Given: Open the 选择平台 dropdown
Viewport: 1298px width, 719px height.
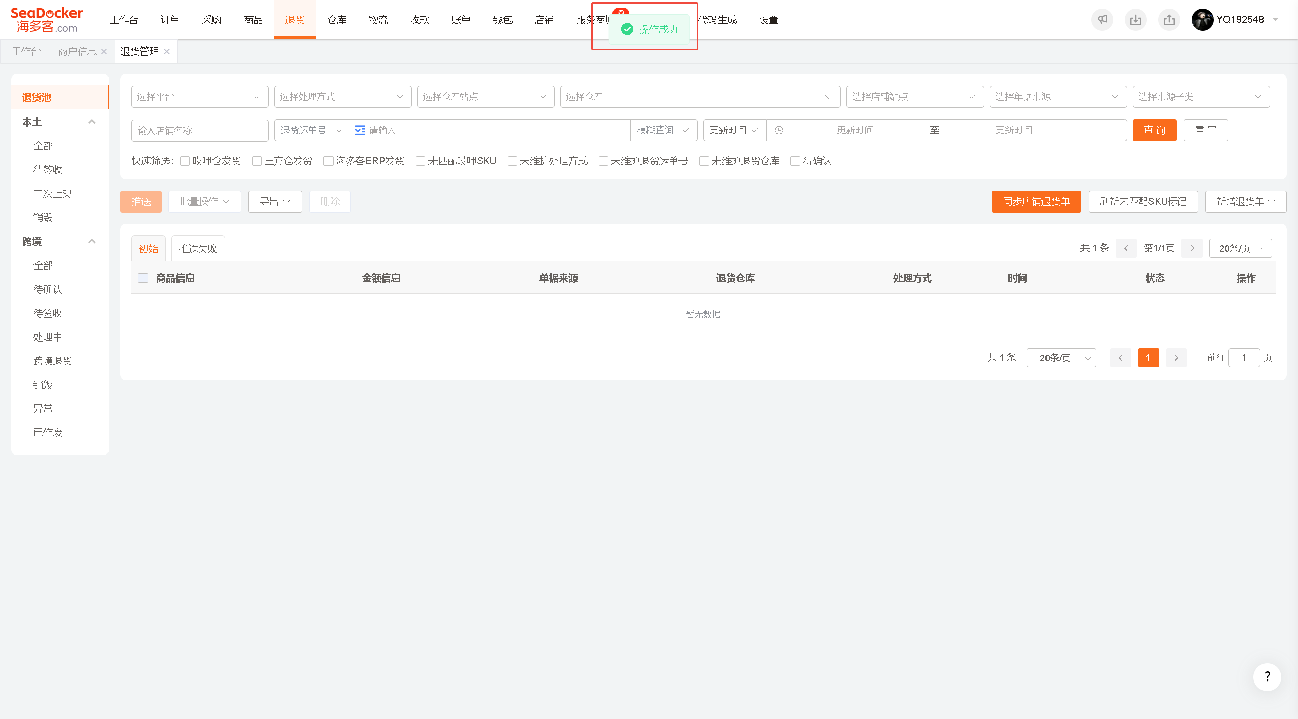Looking at the screenshot, I should coord(199,97).
